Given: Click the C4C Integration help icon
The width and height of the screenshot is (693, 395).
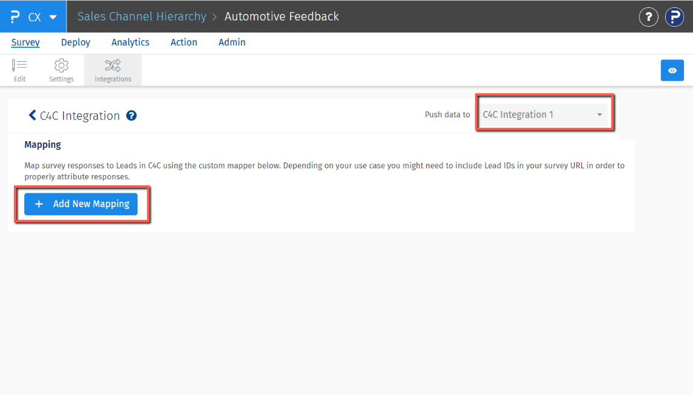Looking at the screenshot, I should 131,116.
